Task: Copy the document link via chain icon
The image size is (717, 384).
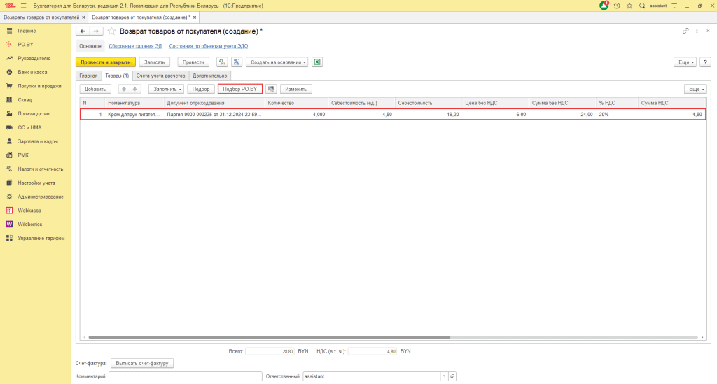Action: (x=685, y=31)
